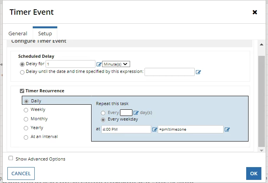Viewport: 268px width, 183px height.
Task: Select Weekly recurrence option
Action: [x=26, y=110]
